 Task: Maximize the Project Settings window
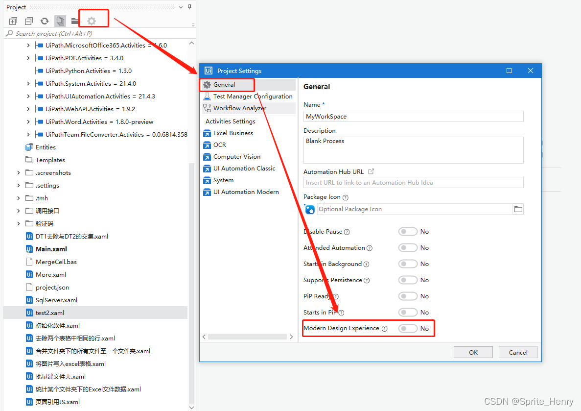click(x=509, y=71)
